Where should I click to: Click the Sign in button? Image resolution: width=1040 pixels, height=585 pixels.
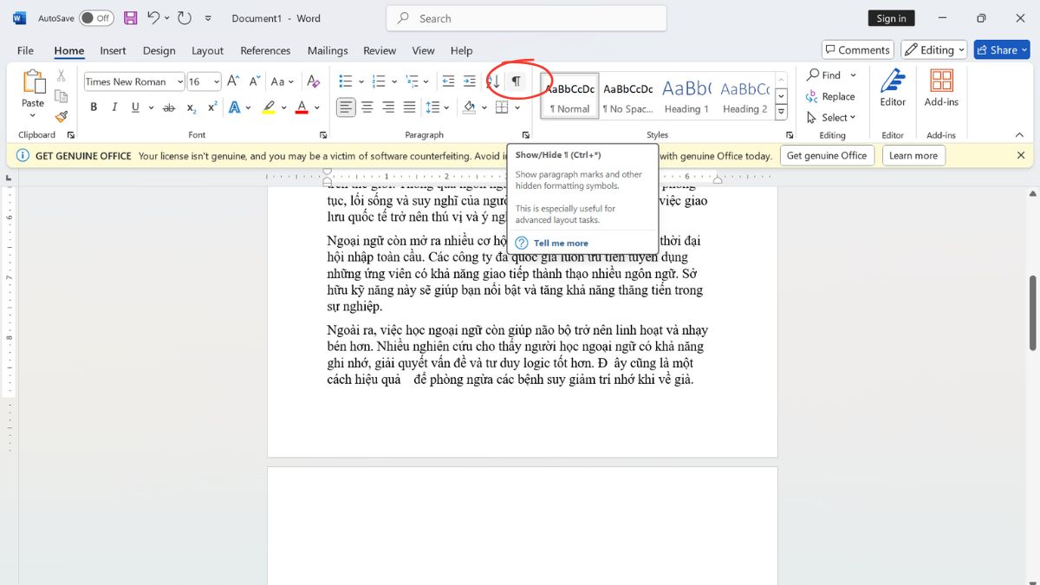[x=891, y=18]
